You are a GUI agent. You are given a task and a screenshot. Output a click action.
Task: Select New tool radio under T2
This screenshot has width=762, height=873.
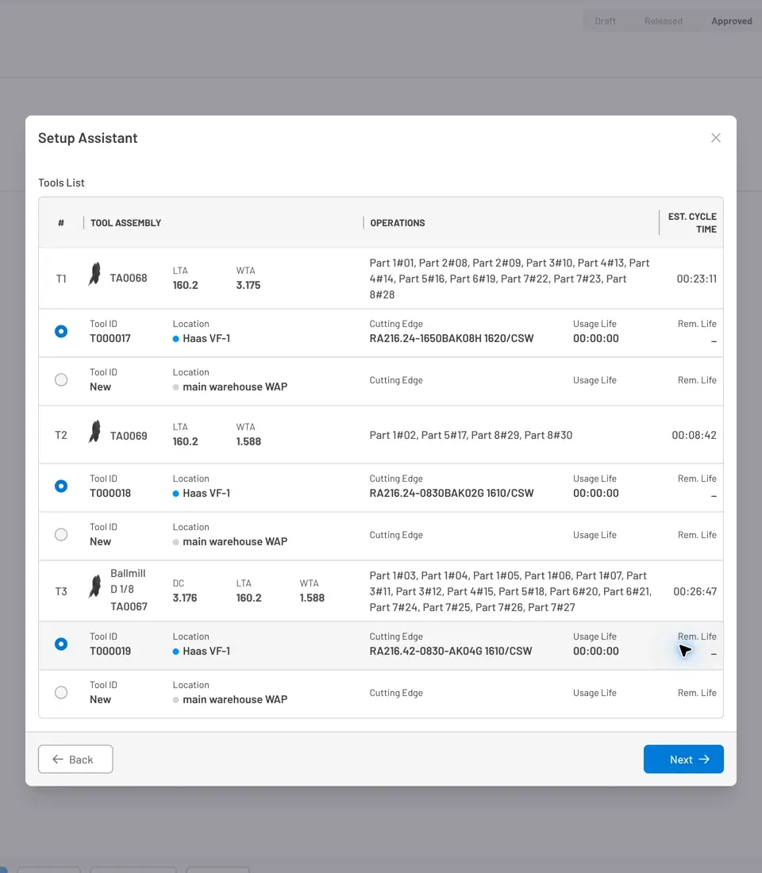tap(61, 534)
